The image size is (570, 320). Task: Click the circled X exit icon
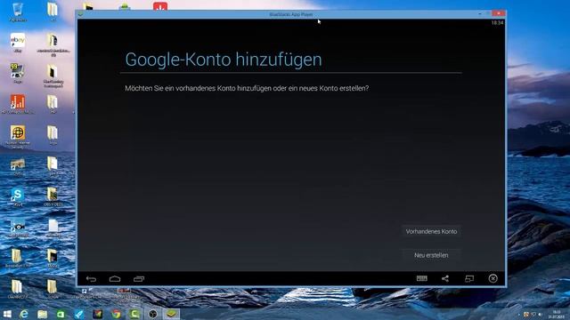pyautogui.click(x=493, y=278)
